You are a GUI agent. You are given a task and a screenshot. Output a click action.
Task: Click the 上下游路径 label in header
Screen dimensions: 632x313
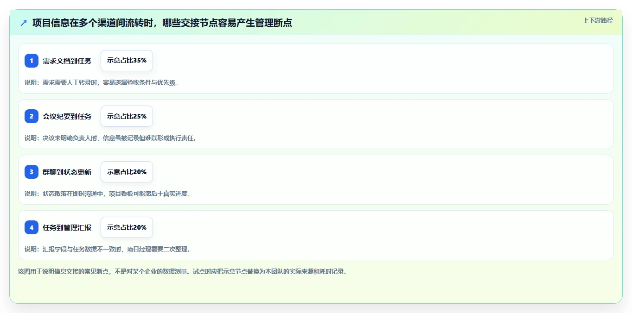click(598, 20)
